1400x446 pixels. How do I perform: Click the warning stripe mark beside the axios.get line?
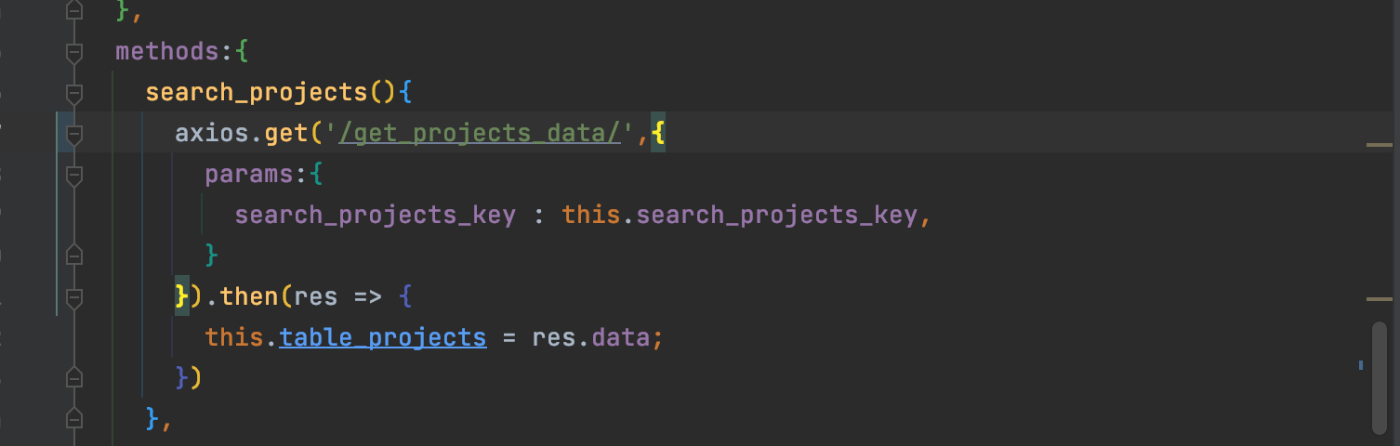(x=1380, y=145)
